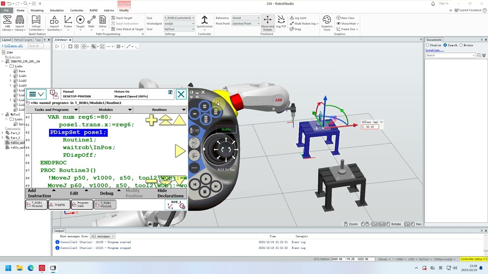This screenshot has height=274, width=488.
Task: Switch to the Paths&Targets panel tab
Action: (23, 40)
